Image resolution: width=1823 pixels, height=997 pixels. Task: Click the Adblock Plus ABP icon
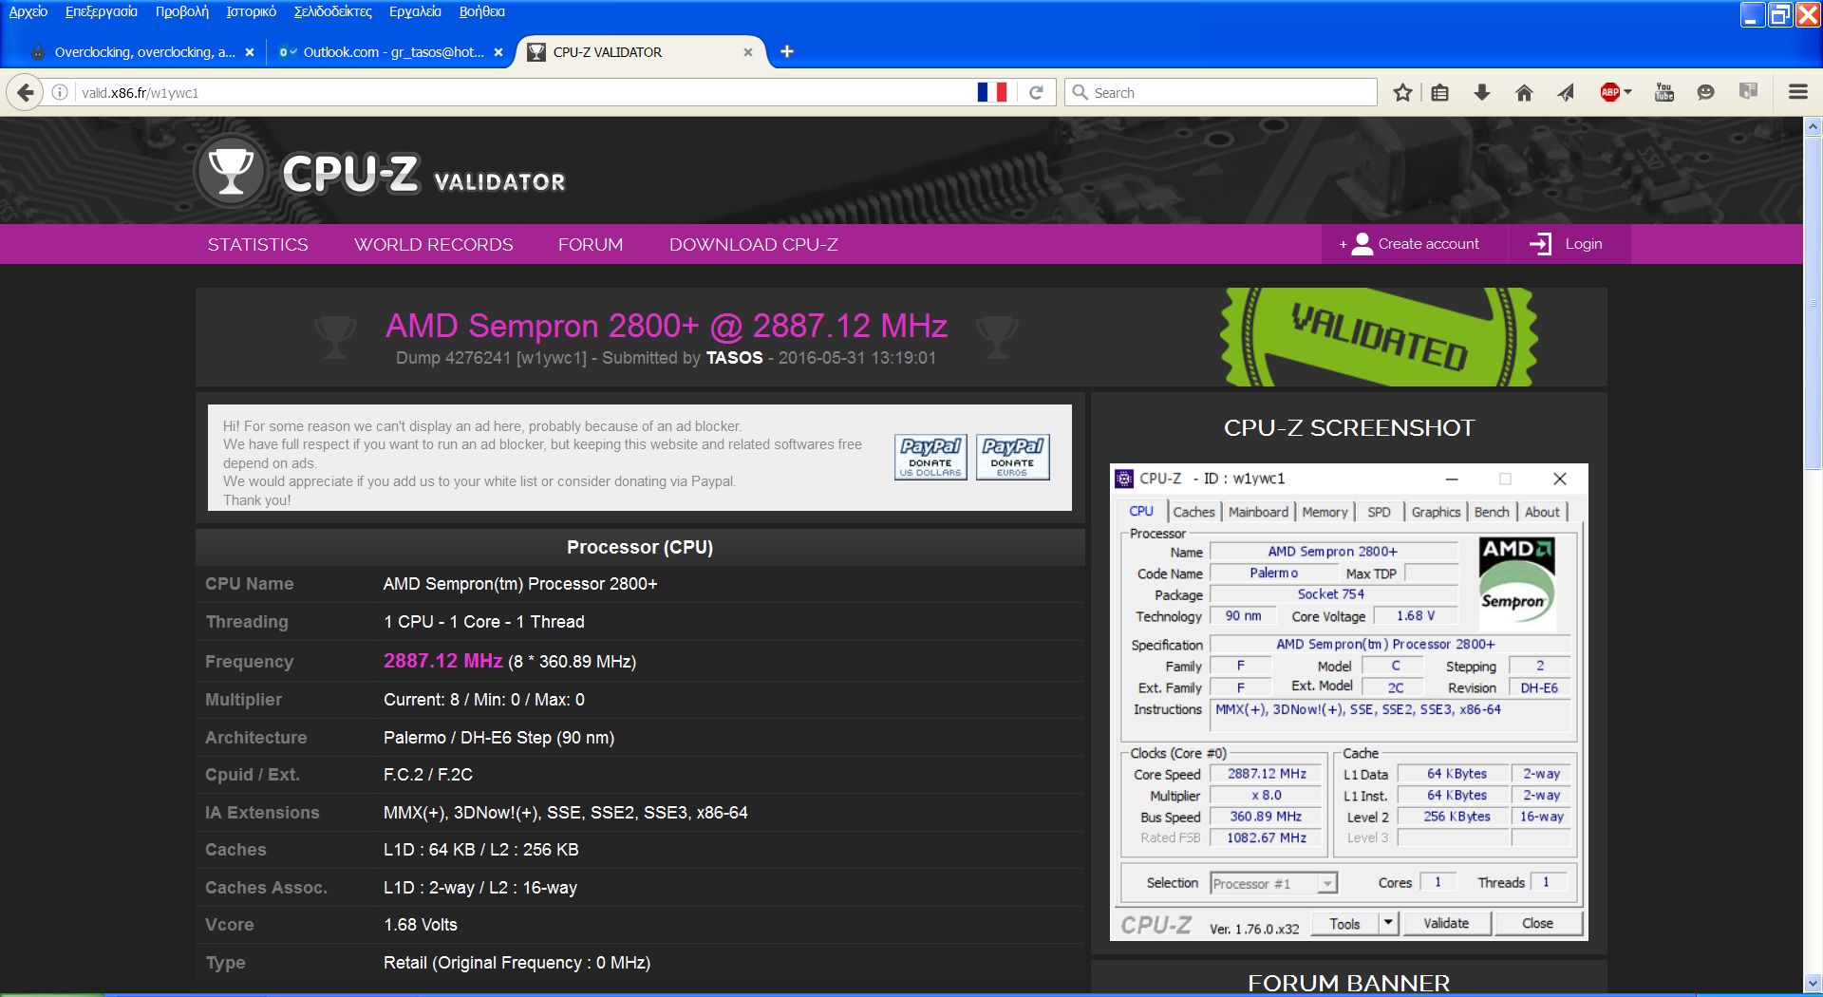tap(1610, 92)
